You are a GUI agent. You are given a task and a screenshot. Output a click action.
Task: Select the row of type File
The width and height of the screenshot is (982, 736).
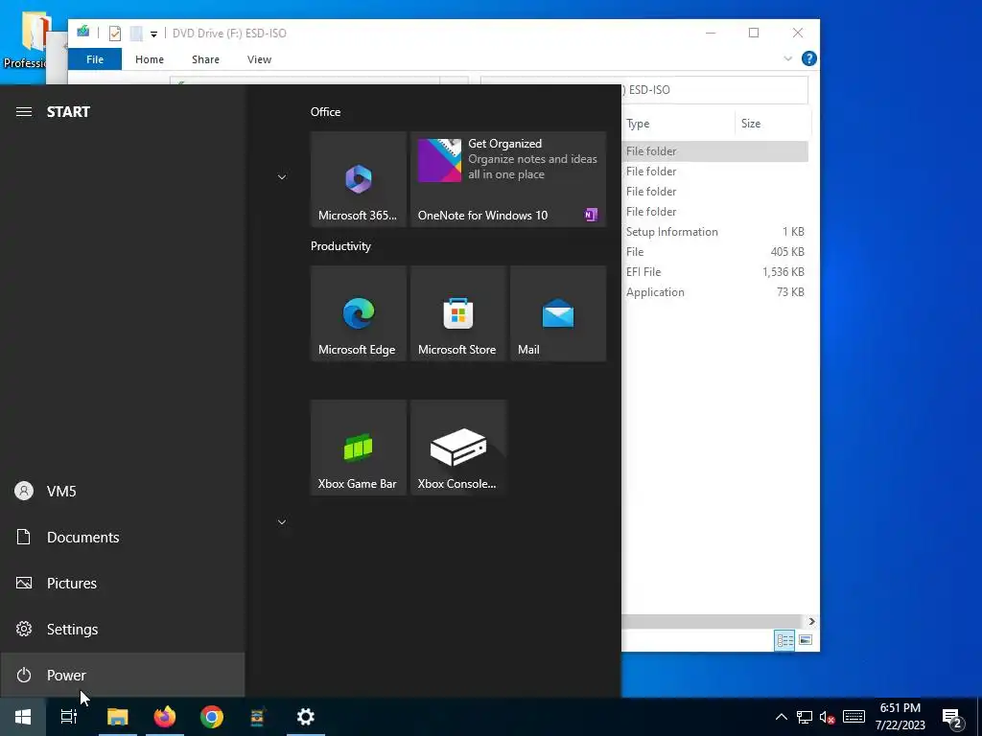[x=714, y=252]
